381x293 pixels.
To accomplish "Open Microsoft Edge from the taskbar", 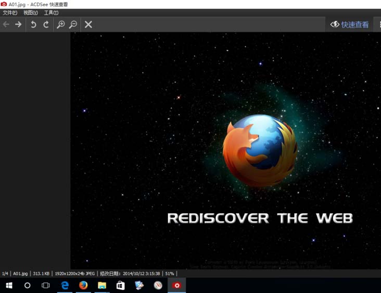I will [x=65, y=285].
